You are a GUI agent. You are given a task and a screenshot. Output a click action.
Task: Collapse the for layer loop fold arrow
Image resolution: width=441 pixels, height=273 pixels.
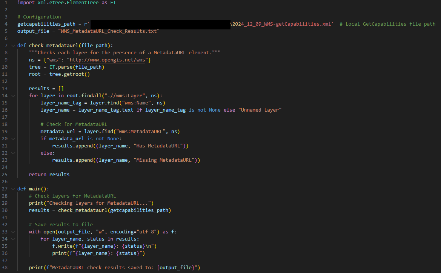pos(13,96)
